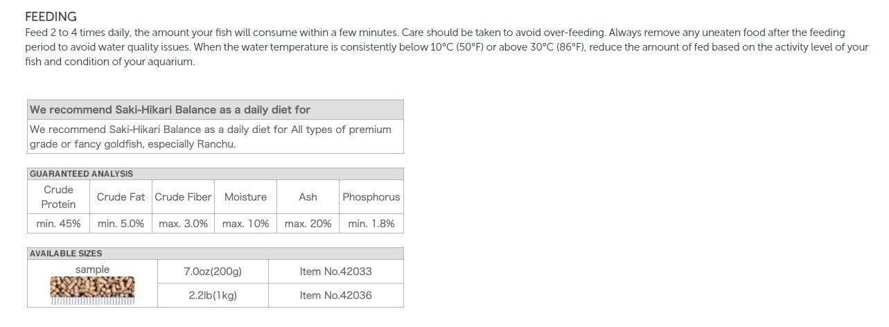Viewport: 889px width, 327px height.
Task: Click the max. 10% moisture value
Action: (x=245, y=224)
